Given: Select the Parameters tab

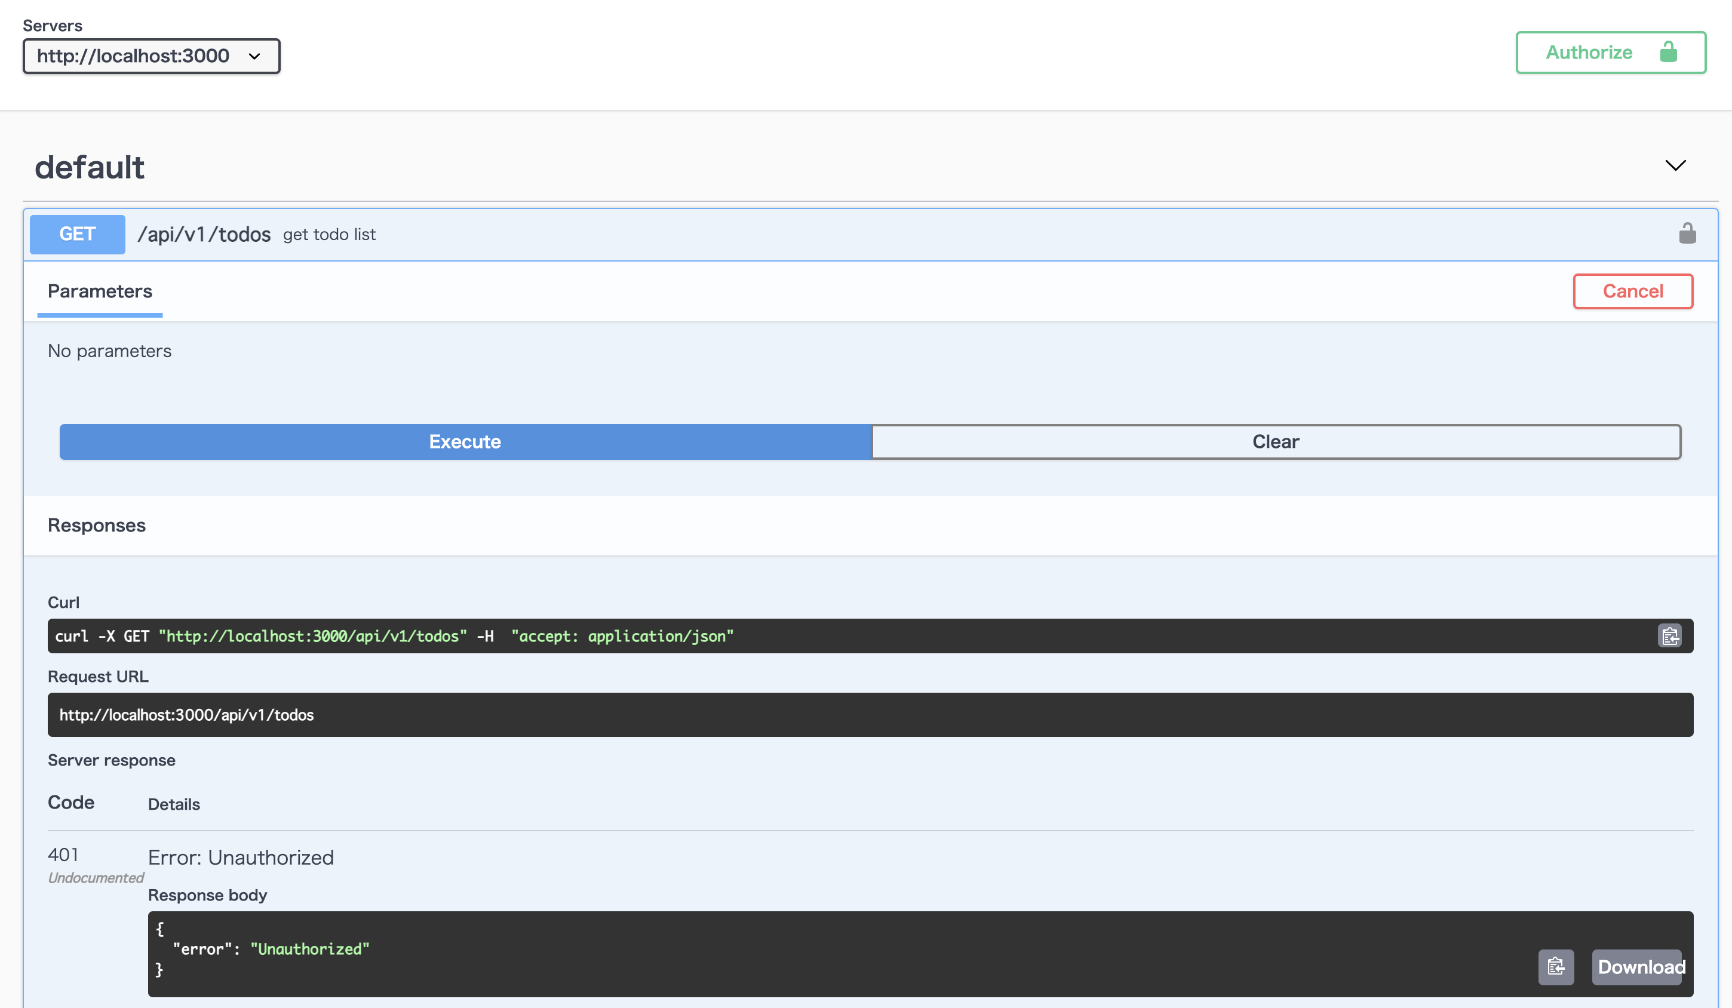Looking at the screenshot, I should (100, 291).
